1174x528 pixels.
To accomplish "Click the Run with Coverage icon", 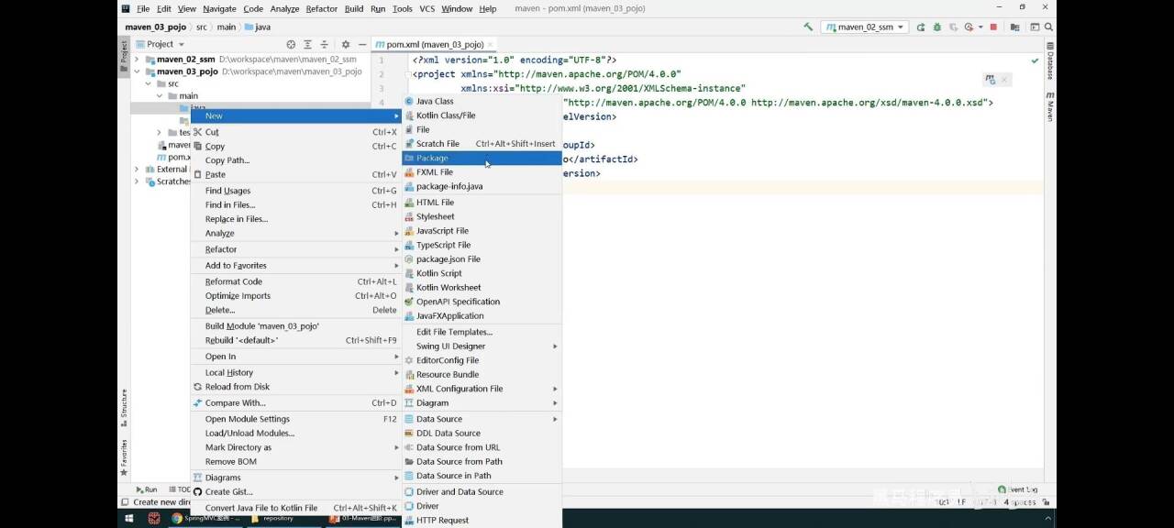I will [953, 27].
